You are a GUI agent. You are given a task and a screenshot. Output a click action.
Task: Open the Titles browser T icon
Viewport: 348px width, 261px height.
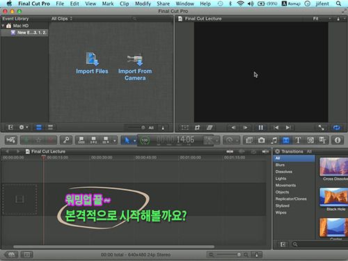[298, 141]
